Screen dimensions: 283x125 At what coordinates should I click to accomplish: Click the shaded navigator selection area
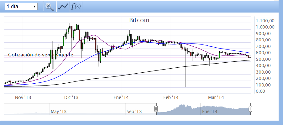click(x=203, y=109)
